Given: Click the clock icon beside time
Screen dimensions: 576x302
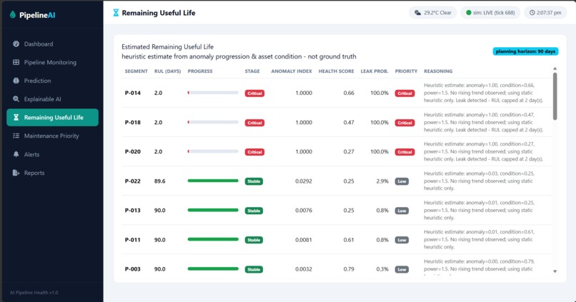Looking at the screenshot, I should (532, 12).
